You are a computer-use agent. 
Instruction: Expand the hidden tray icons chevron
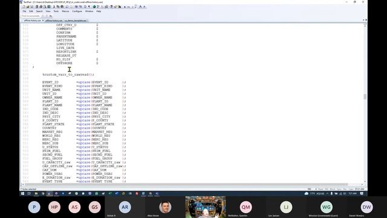tap(327, 194)
